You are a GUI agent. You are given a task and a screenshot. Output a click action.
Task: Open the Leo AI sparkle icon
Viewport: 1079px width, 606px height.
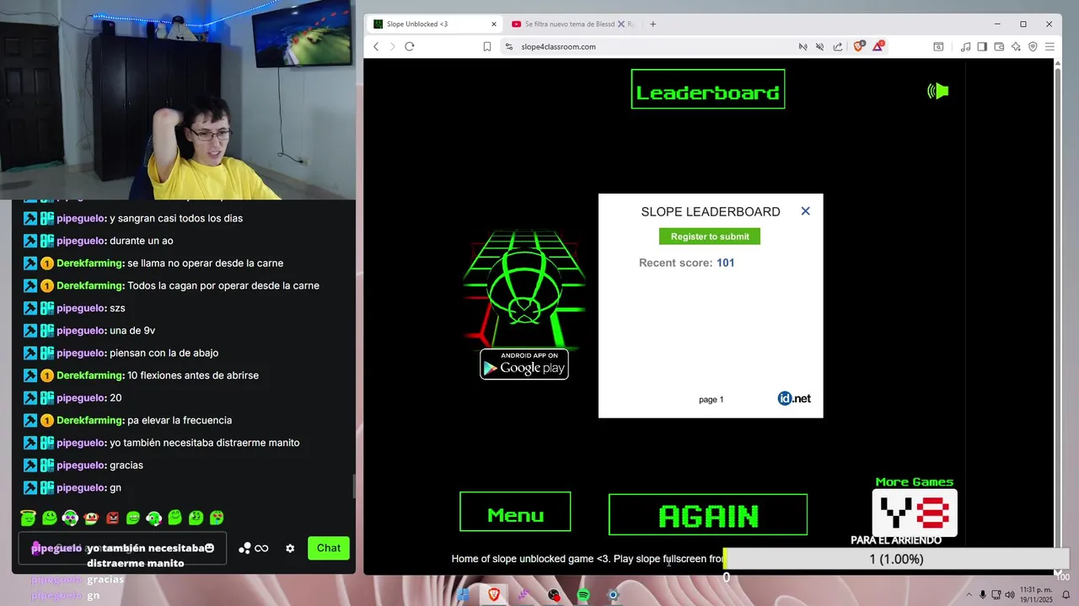pyautogui.click(x=1016, y=46)
